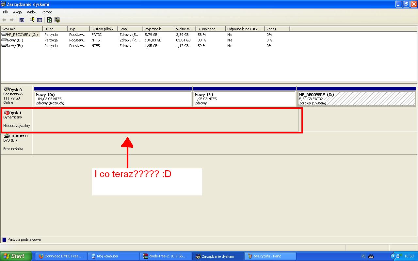This screenshot has width=418, height=261.
Task: Click the Back arrow toolbar icon
Action: [x=4, y=20]
